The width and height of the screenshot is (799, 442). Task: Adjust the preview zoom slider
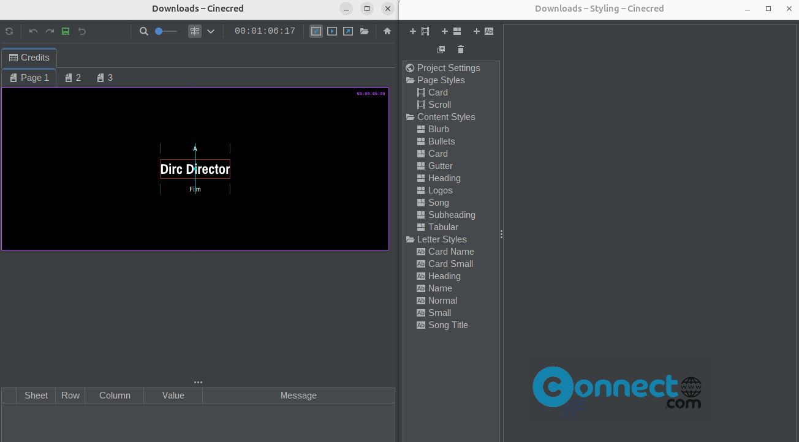(165, 31)
